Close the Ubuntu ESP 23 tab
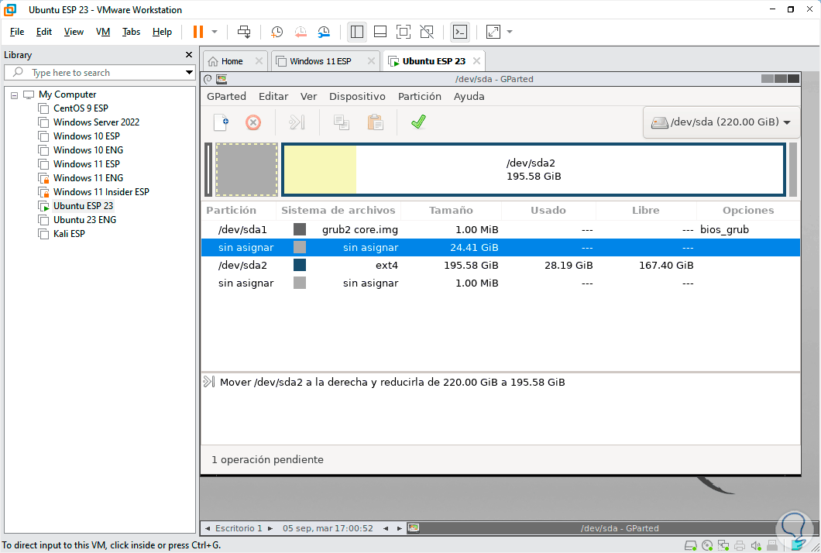 coord(476,60)
